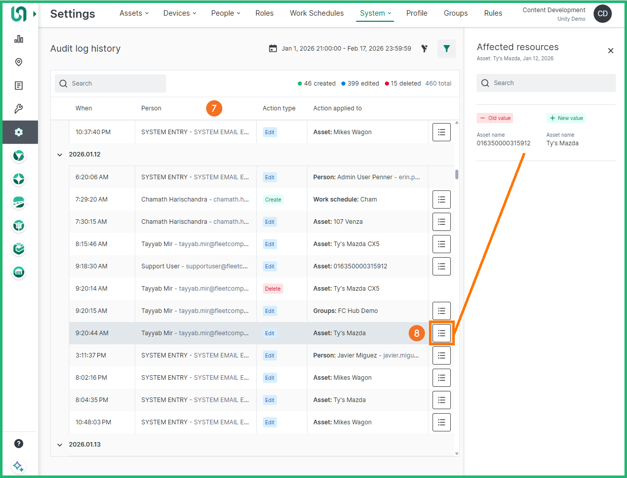Switch to the Work Schedules tab
This screenshot has width=627, height=478.
317,13
